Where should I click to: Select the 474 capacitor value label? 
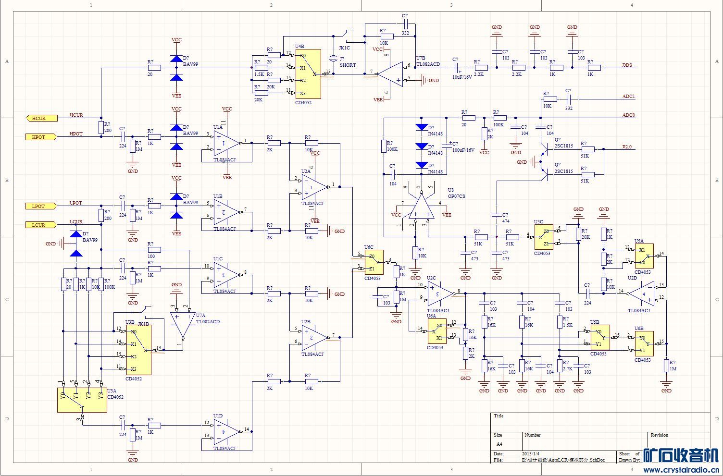[x=505, y=221]
